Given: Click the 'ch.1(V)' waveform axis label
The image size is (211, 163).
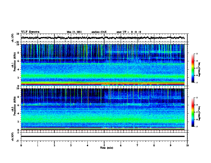Looking at the screenshot, I should tap(13, 38).
